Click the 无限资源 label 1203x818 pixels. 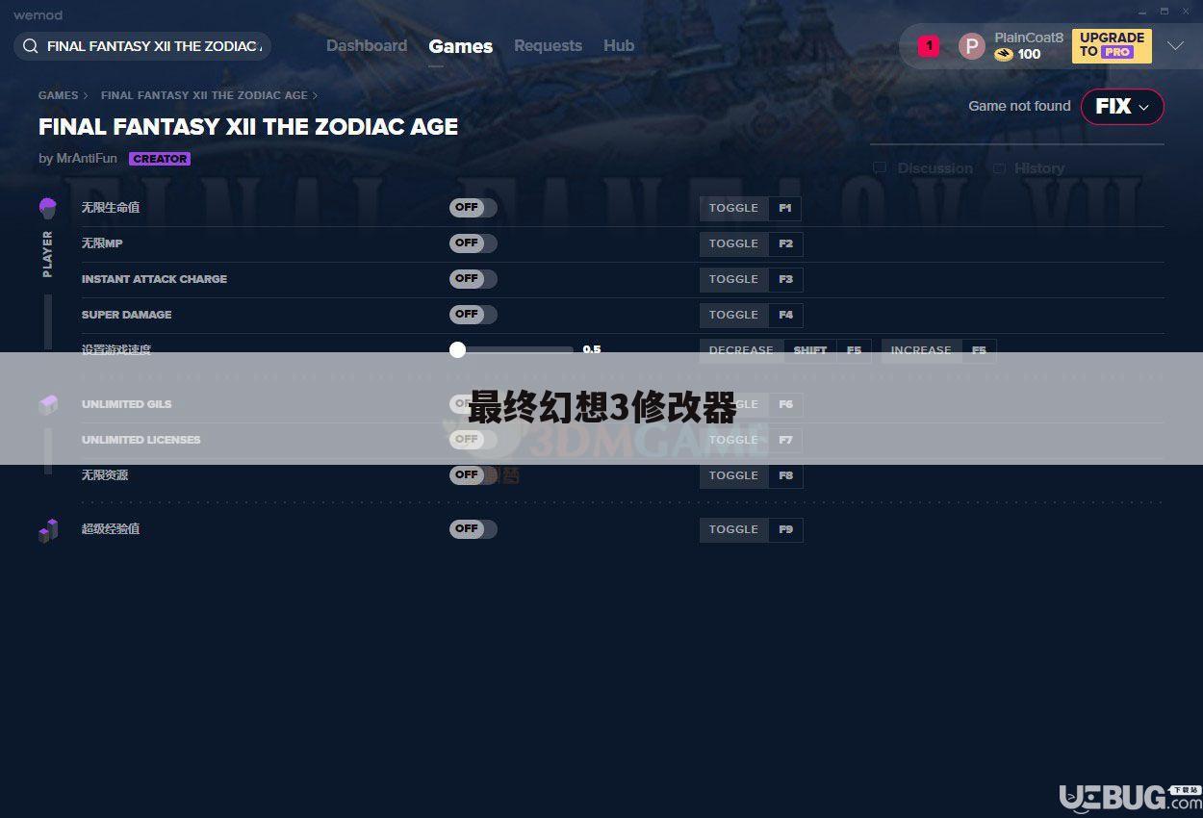105,474
